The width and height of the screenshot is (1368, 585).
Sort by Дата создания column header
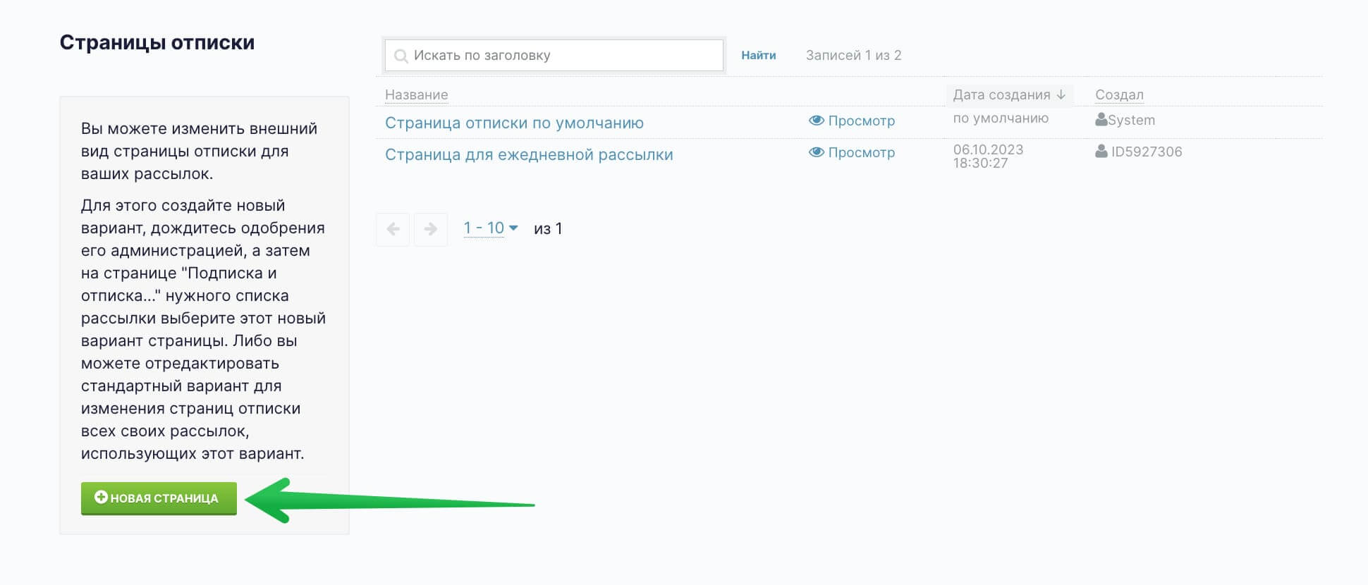1009,94
